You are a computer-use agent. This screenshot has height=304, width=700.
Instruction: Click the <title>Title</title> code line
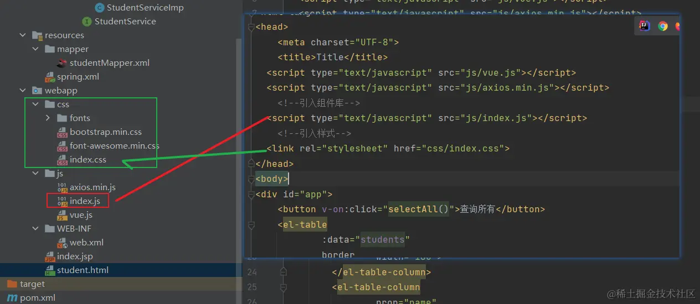coord(333,57)
